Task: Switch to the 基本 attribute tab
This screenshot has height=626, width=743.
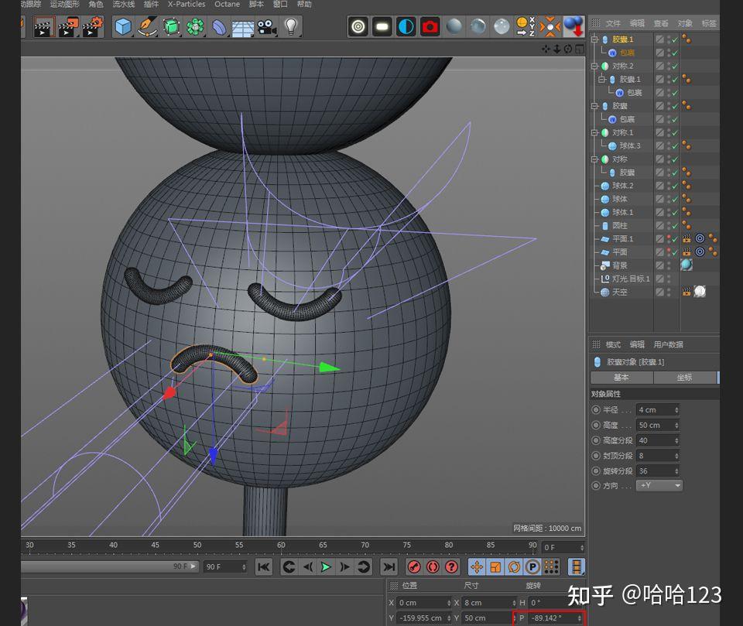Action: click(x=621, y=378)
